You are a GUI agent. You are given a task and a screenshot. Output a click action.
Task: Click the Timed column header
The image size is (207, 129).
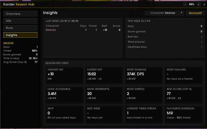[93, 26]
